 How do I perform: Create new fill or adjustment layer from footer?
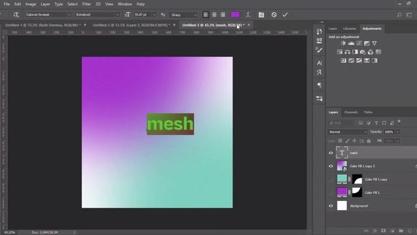click(x=392, y=230)
